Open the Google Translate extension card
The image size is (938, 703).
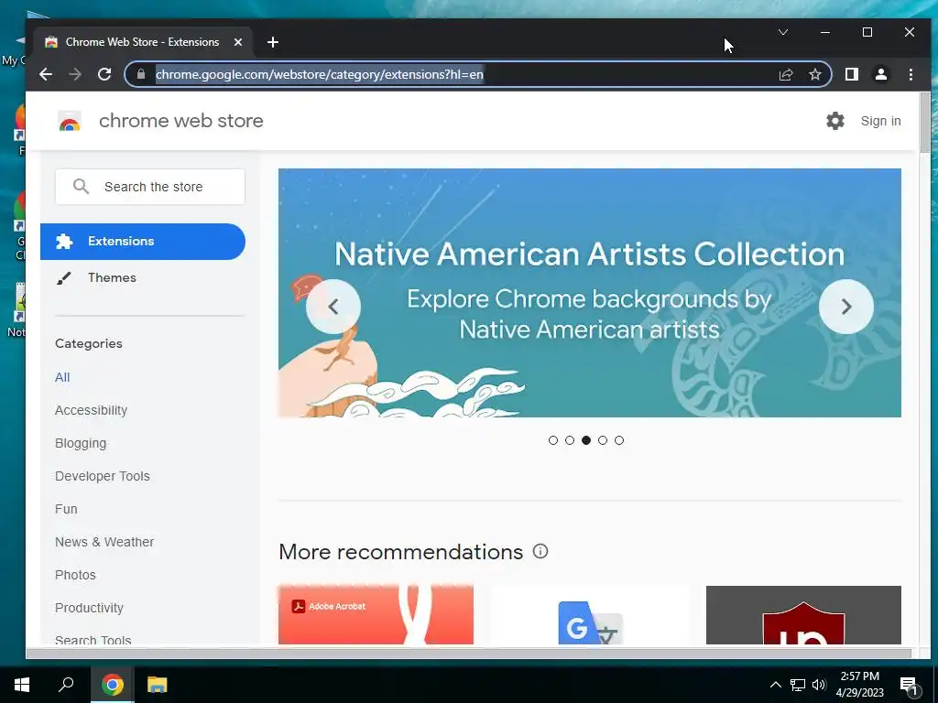(590, 615)
